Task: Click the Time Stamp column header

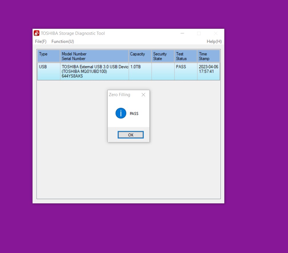Action: pos(209,56)
